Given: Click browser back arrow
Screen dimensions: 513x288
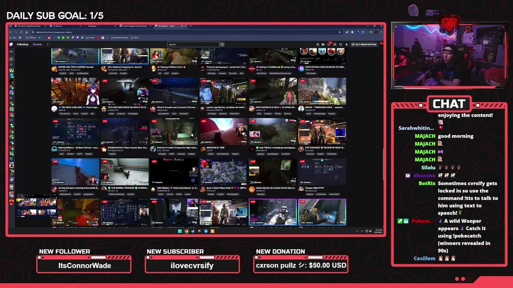Looking at the screenshot, I should [10, 32].
